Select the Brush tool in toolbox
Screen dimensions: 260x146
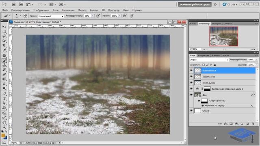[4, 60]
